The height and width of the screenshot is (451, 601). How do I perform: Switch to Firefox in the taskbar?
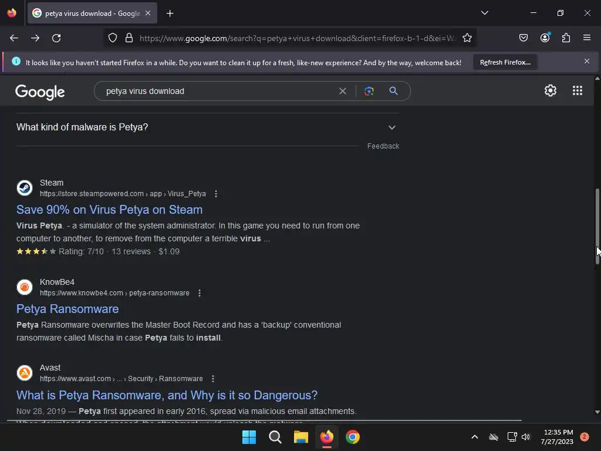(326, 437)
